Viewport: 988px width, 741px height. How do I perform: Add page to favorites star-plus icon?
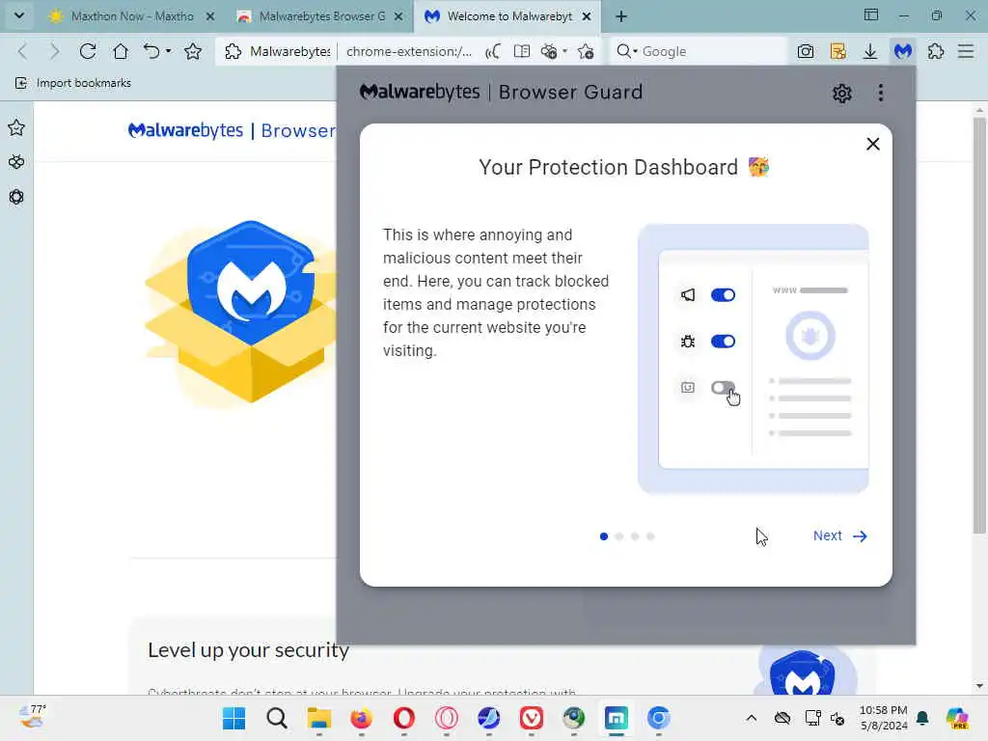(x=586, y=51)
